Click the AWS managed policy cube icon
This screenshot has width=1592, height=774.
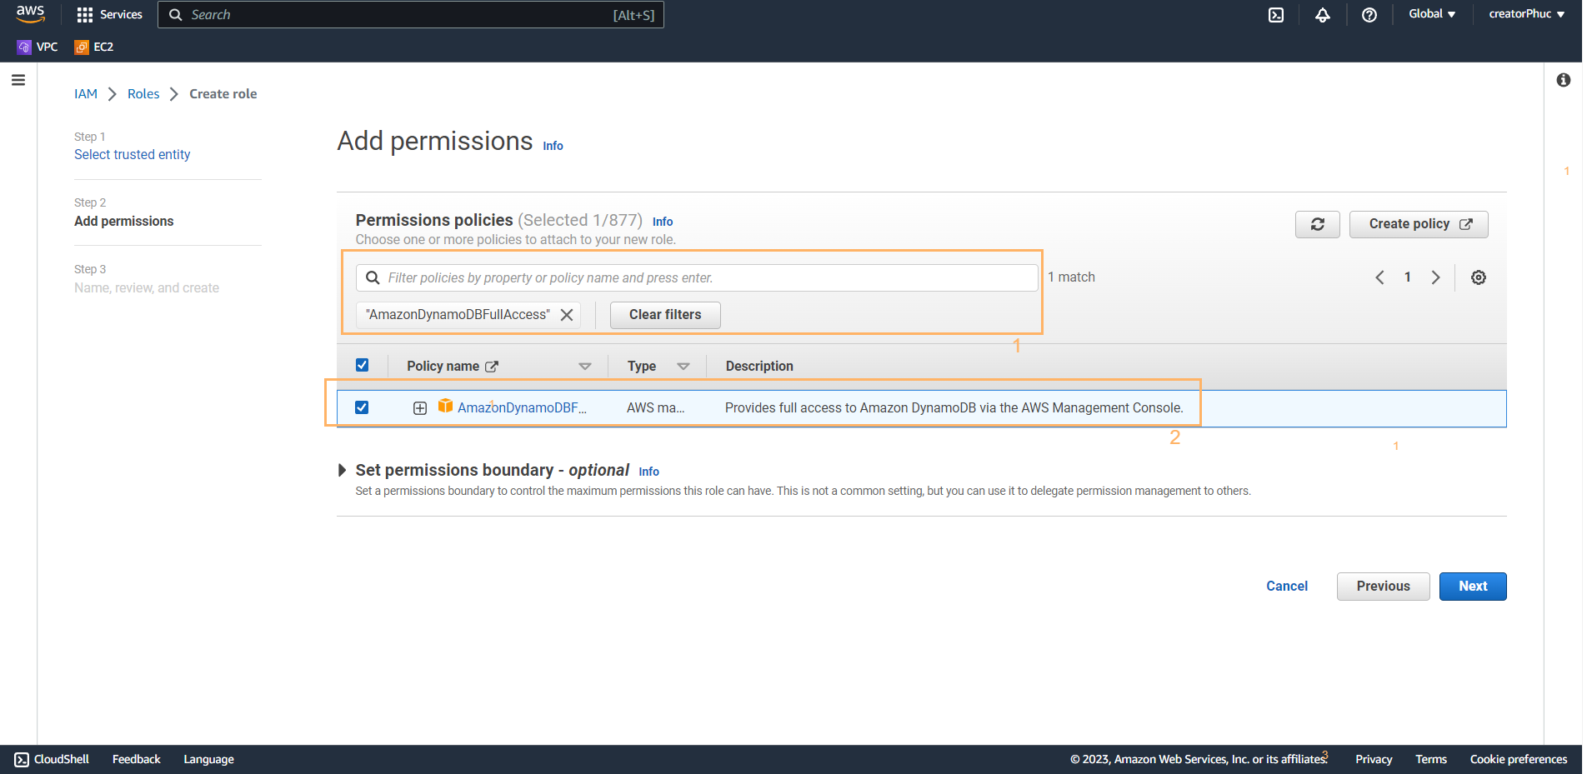[446, 406]
